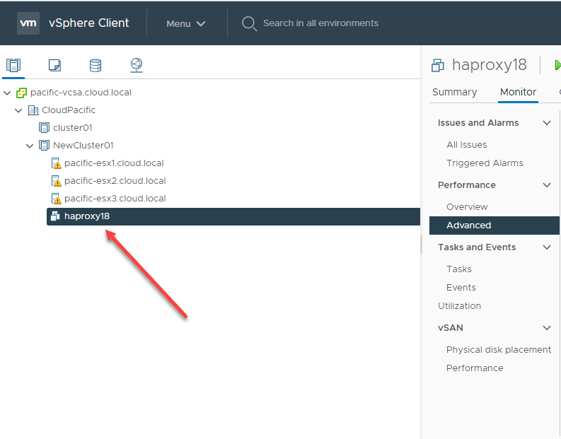Open Tasks under Tasks and Events
561x439 pixels.
[x=458, y=269]
